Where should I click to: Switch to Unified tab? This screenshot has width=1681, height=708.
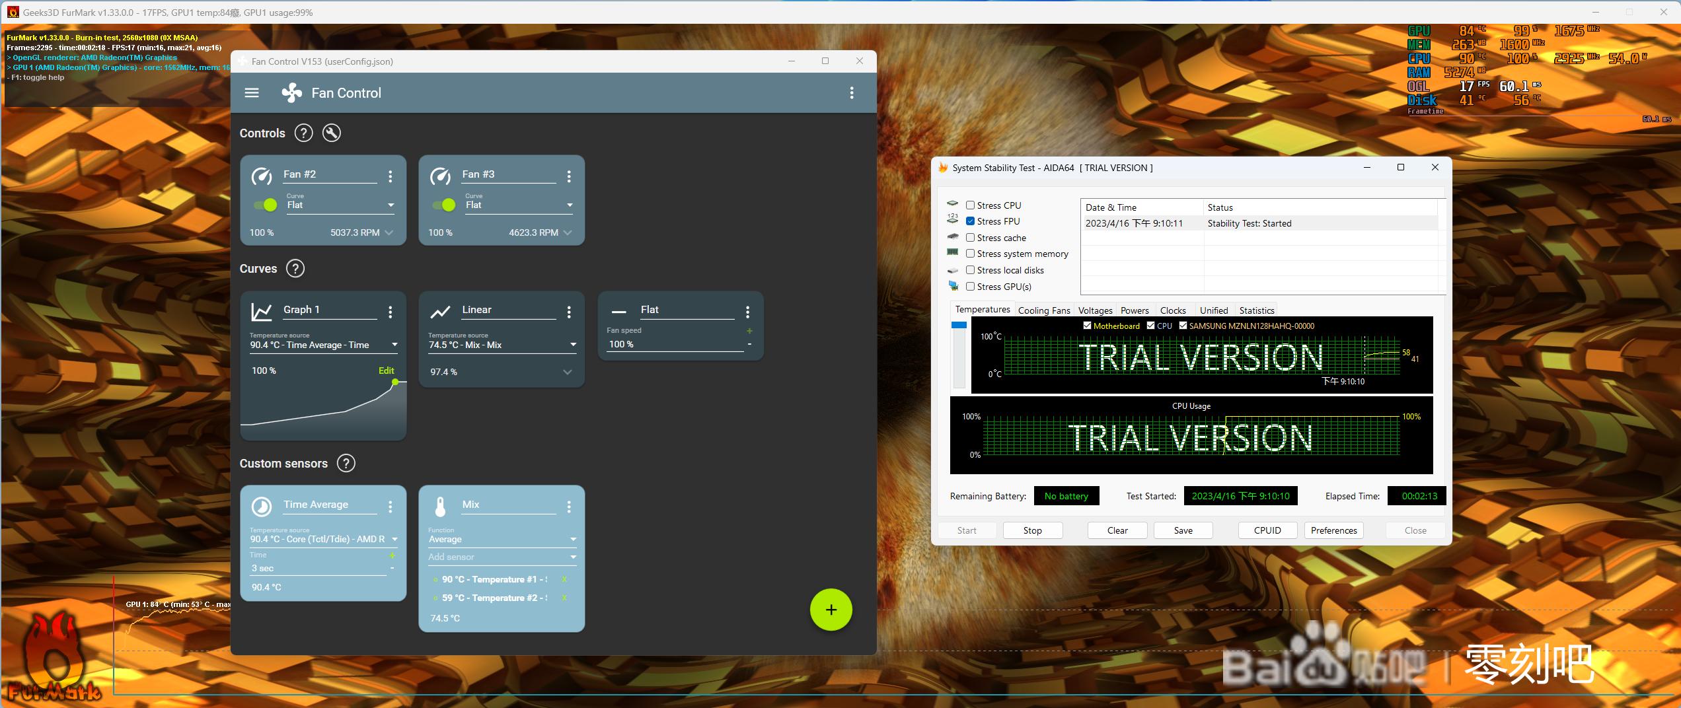pos(1214,310)
